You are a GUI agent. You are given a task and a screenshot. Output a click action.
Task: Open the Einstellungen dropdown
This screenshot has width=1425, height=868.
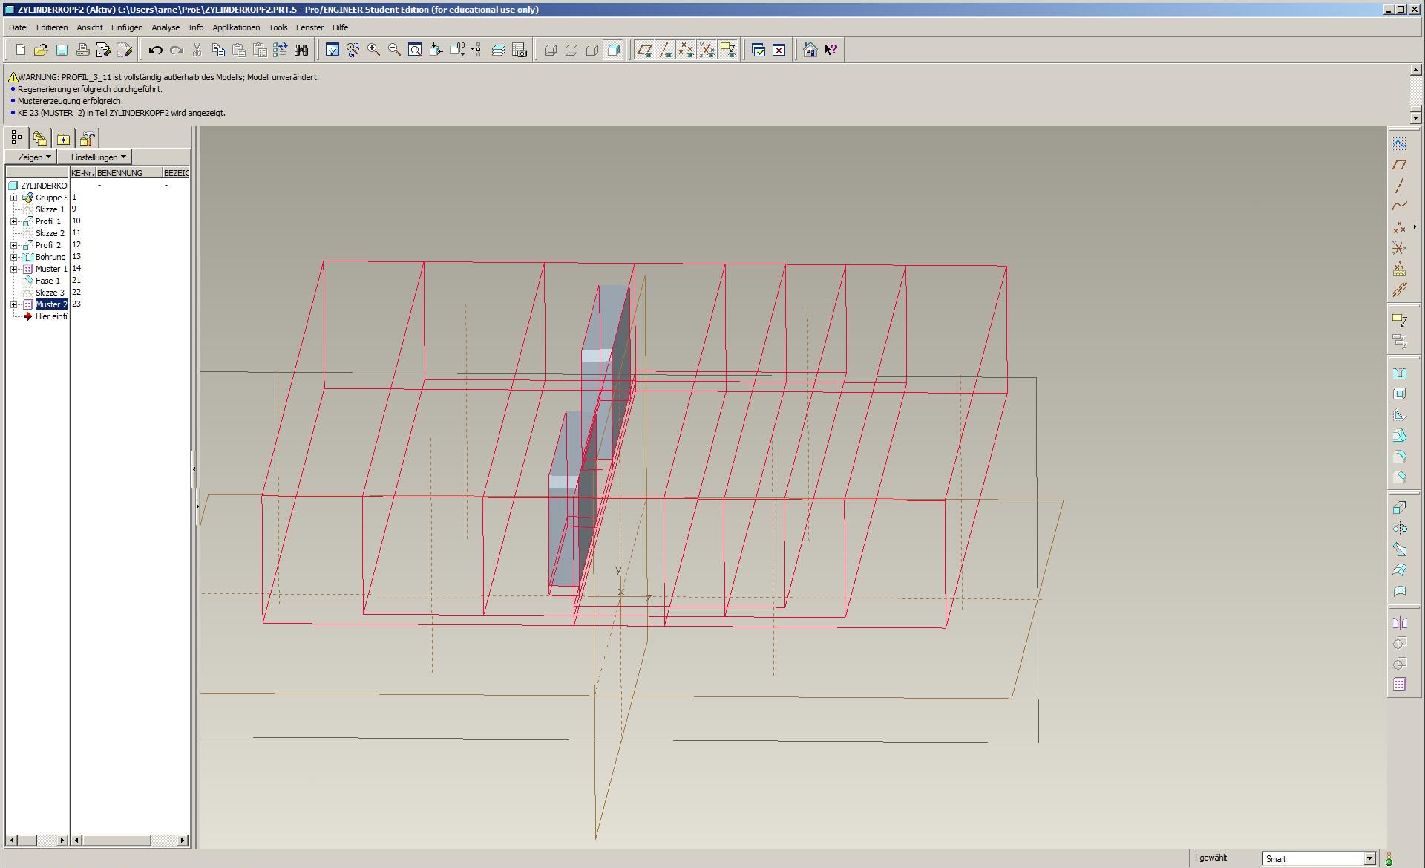98,157
